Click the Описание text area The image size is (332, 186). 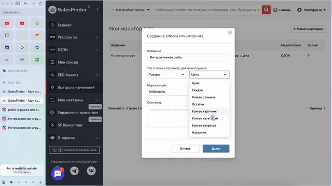[x=168, y=116]
